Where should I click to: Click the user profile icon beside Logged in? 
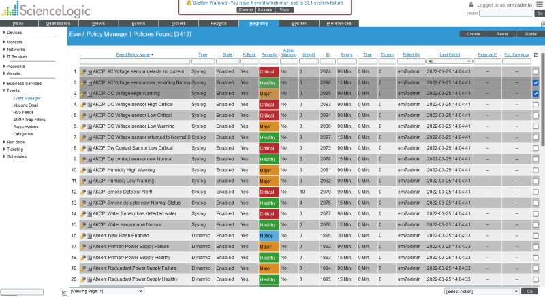click(471, 5)
